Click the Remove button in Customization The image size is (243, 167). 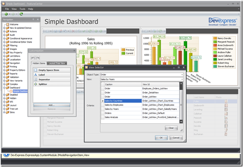point(51,109)
